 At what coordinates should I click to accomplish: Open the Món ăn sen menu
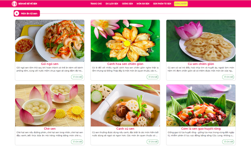click(x=143, y=4)
